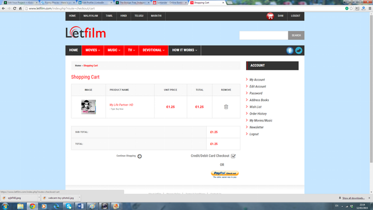Click PayPal Check out button
373x210 pixels.
[x=224, y=173]
